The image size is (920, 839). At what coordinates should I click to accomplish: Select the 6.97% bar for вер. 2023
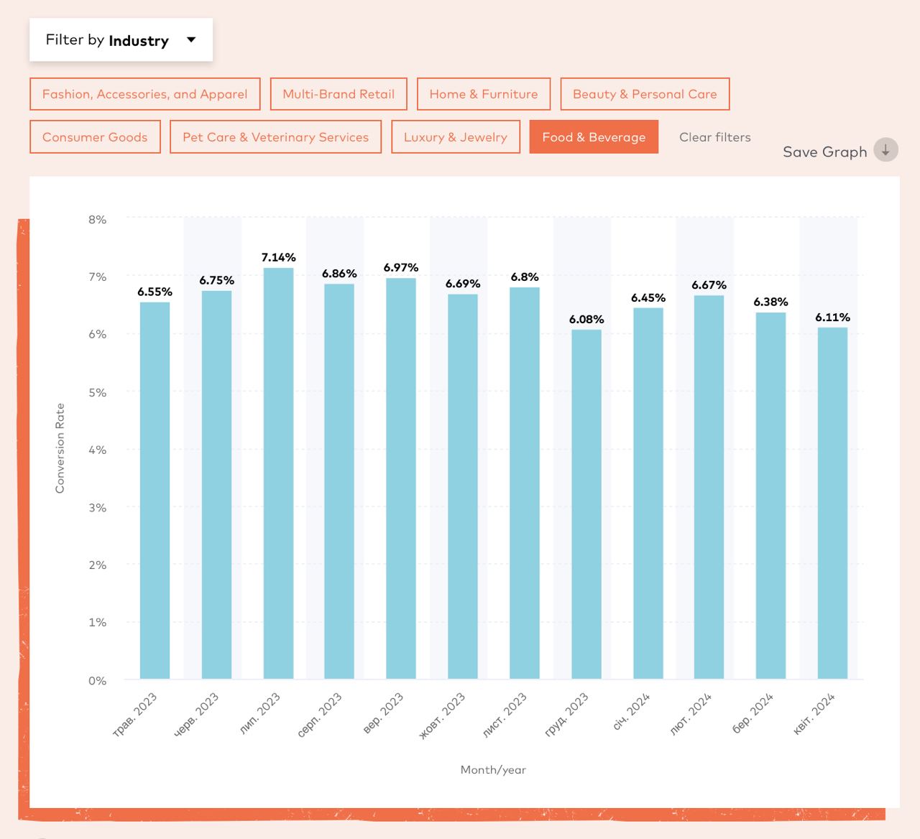click(x=401, y=478)
